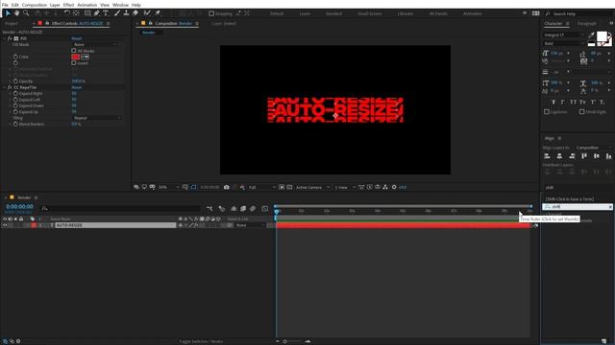
Task: Click the timeline current time 0:00:00:00
Action: tap(19, 207)
